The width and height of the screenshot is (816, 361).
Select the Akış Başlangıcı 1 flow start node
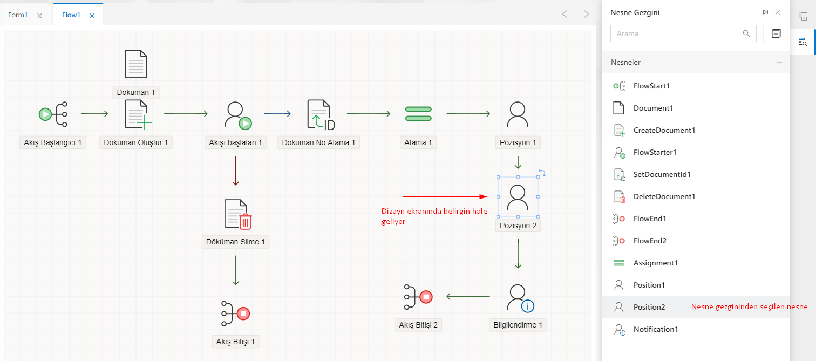[x=53, y=114]
